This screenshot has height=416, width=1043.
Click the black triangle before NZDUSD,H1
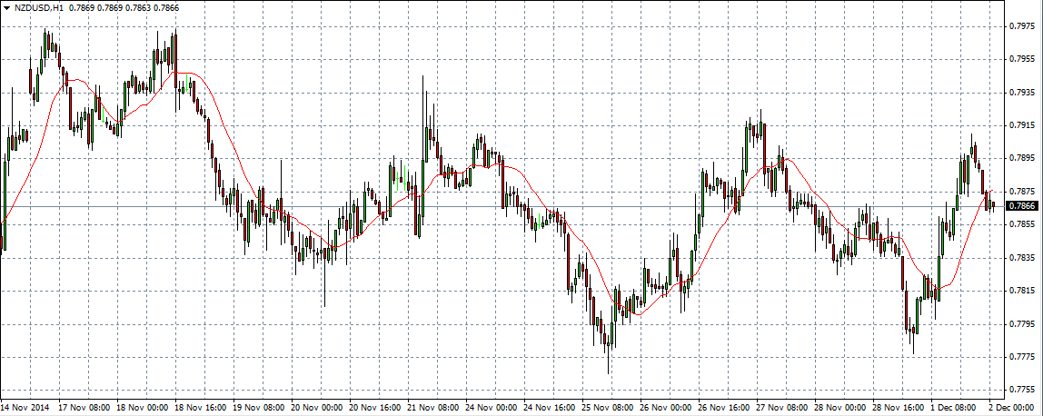(x=6, y=7)
